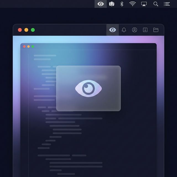Click the download icon in window toolbar

pyautogui.click(x=145, y=30)
